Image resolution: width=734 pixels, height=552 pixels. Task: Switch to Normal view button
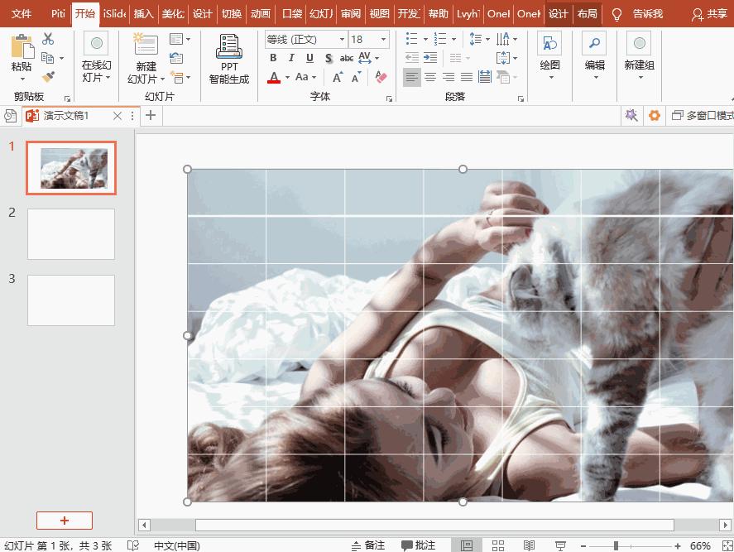pos(467,545)
